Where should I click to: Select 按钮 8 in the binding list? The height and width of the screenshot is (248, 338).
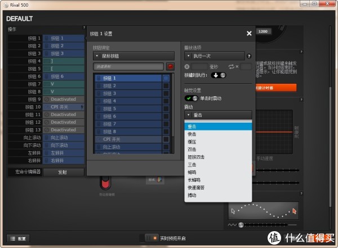coord(128,132)
